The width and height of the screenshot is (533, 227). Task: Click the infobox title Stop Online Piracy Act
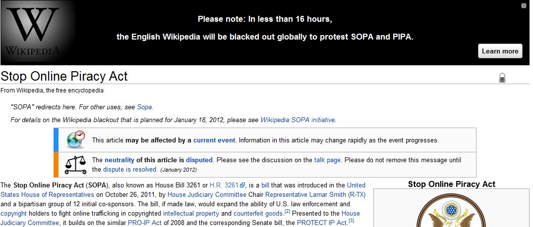point(451,184)
